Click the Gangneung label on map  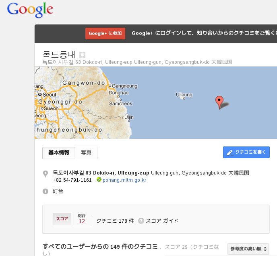(124, 86)
